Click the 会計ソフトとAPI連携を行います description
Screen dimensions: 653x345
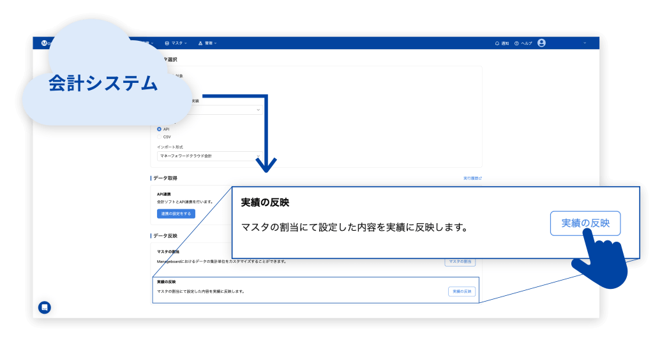[x=185, y=202]
